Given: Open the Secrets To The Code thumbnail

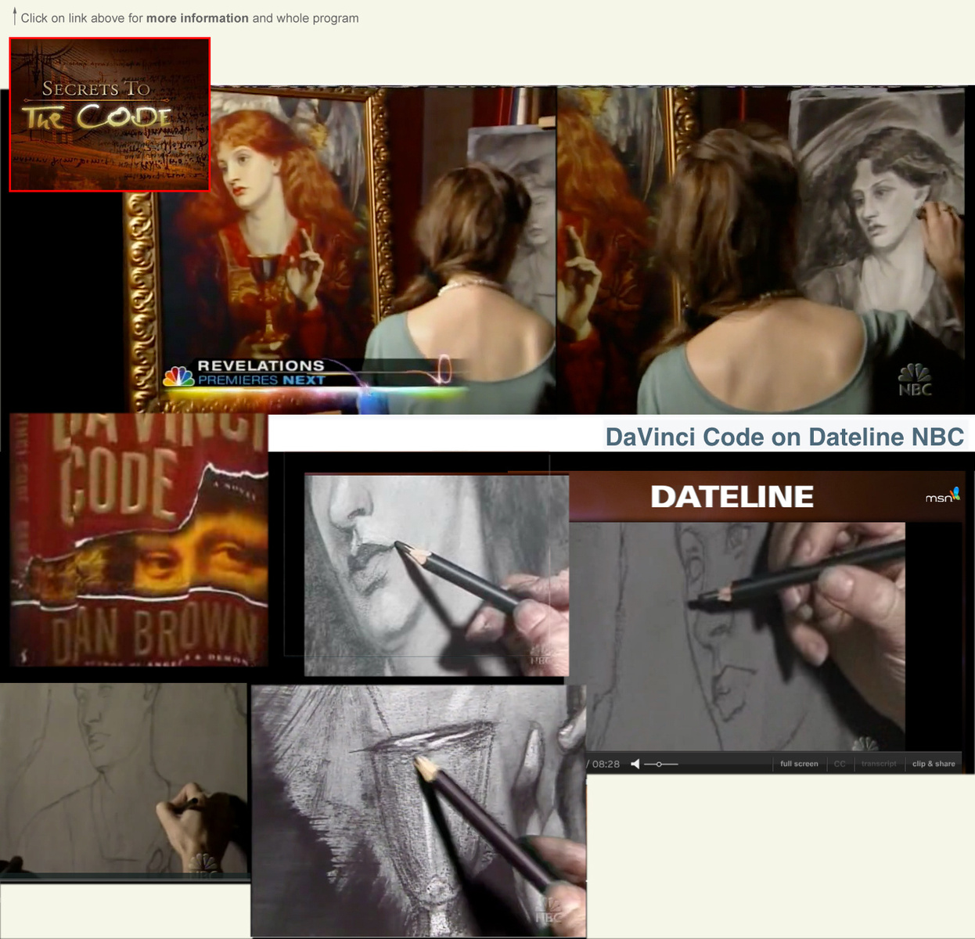Looking at the screenshot, I should tap(110, 114).
